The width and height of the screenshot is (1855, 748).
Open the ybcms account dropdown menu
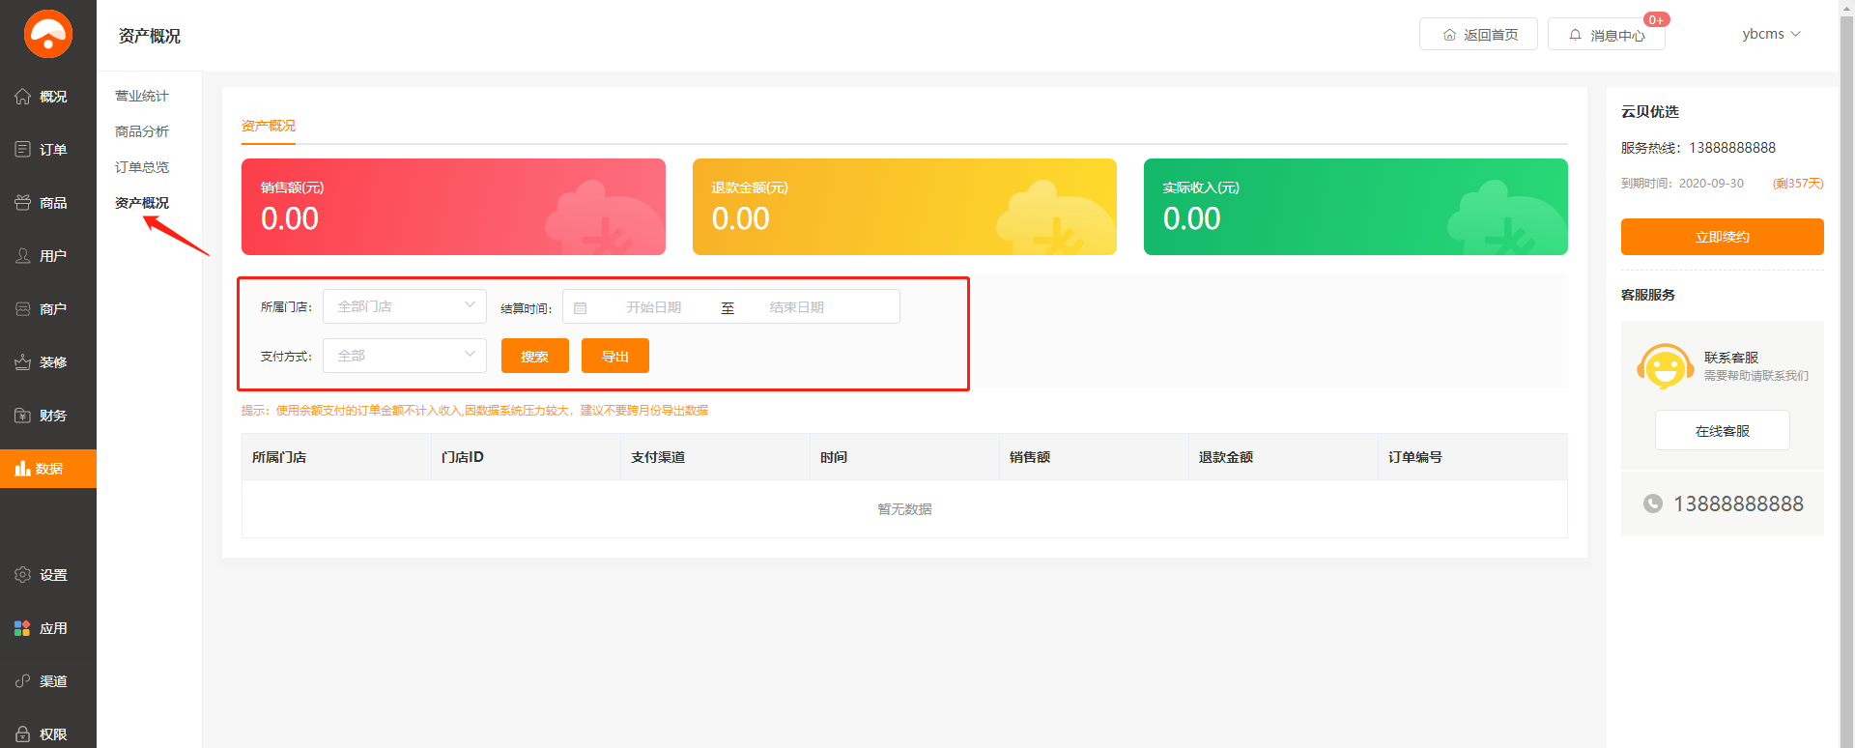[x=1771, y=34]
